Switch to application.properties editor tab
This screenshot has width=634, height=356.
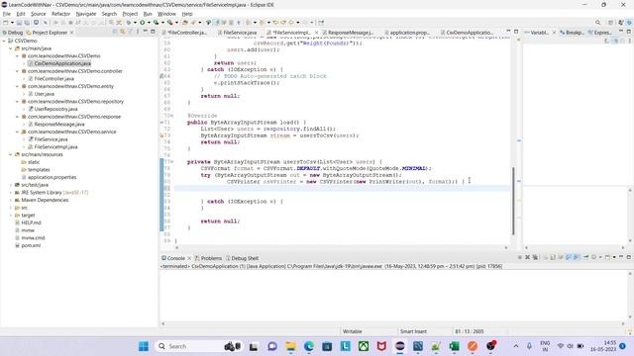(x=406, y=33)
